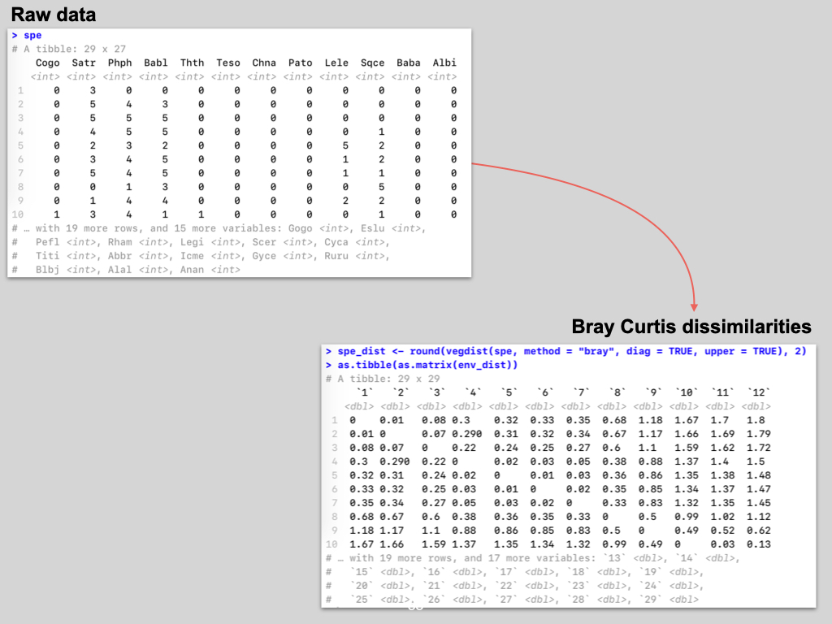The width and height of the screenshot is (832, 624).
Task: Select the Cogo column header
Action: (x=47, y=63)
